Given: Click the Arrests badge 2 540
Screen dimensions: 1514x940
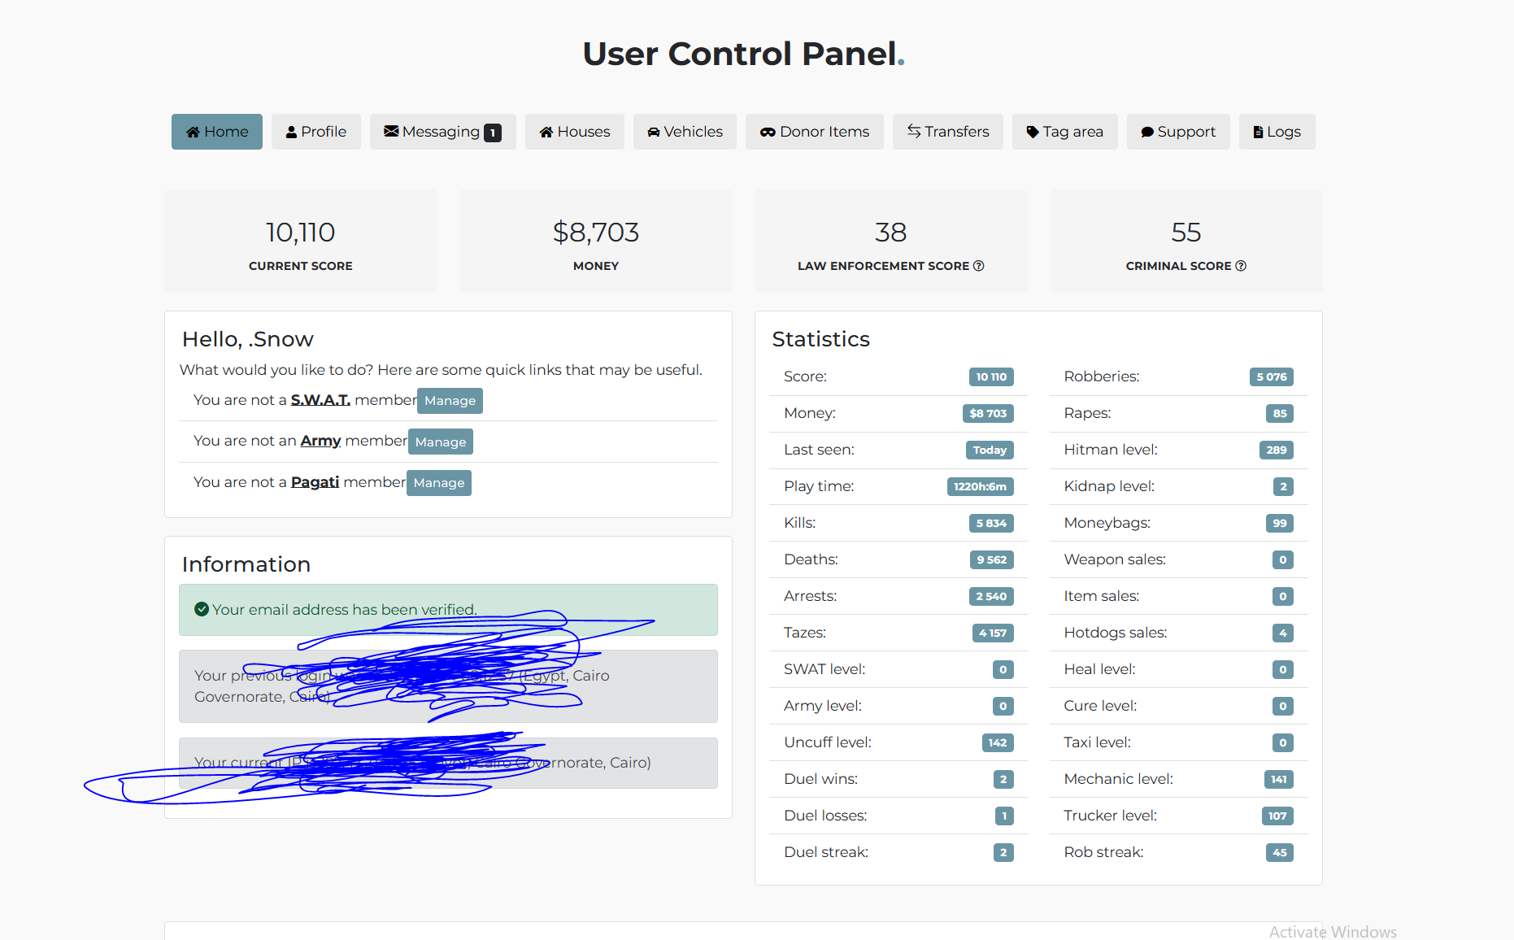Looking at the screenshot, I should 991,596.
